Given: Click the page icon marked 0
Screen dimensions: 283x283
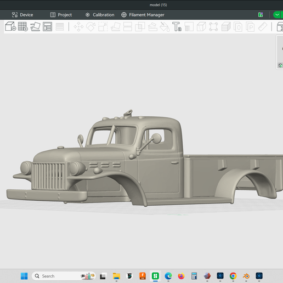Looking at the screenshot, I should pyautogui.click(x=238, y=27).
